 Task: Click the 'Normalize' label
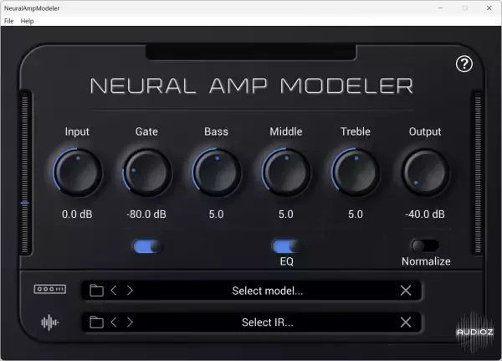click(x=426, y=261)
